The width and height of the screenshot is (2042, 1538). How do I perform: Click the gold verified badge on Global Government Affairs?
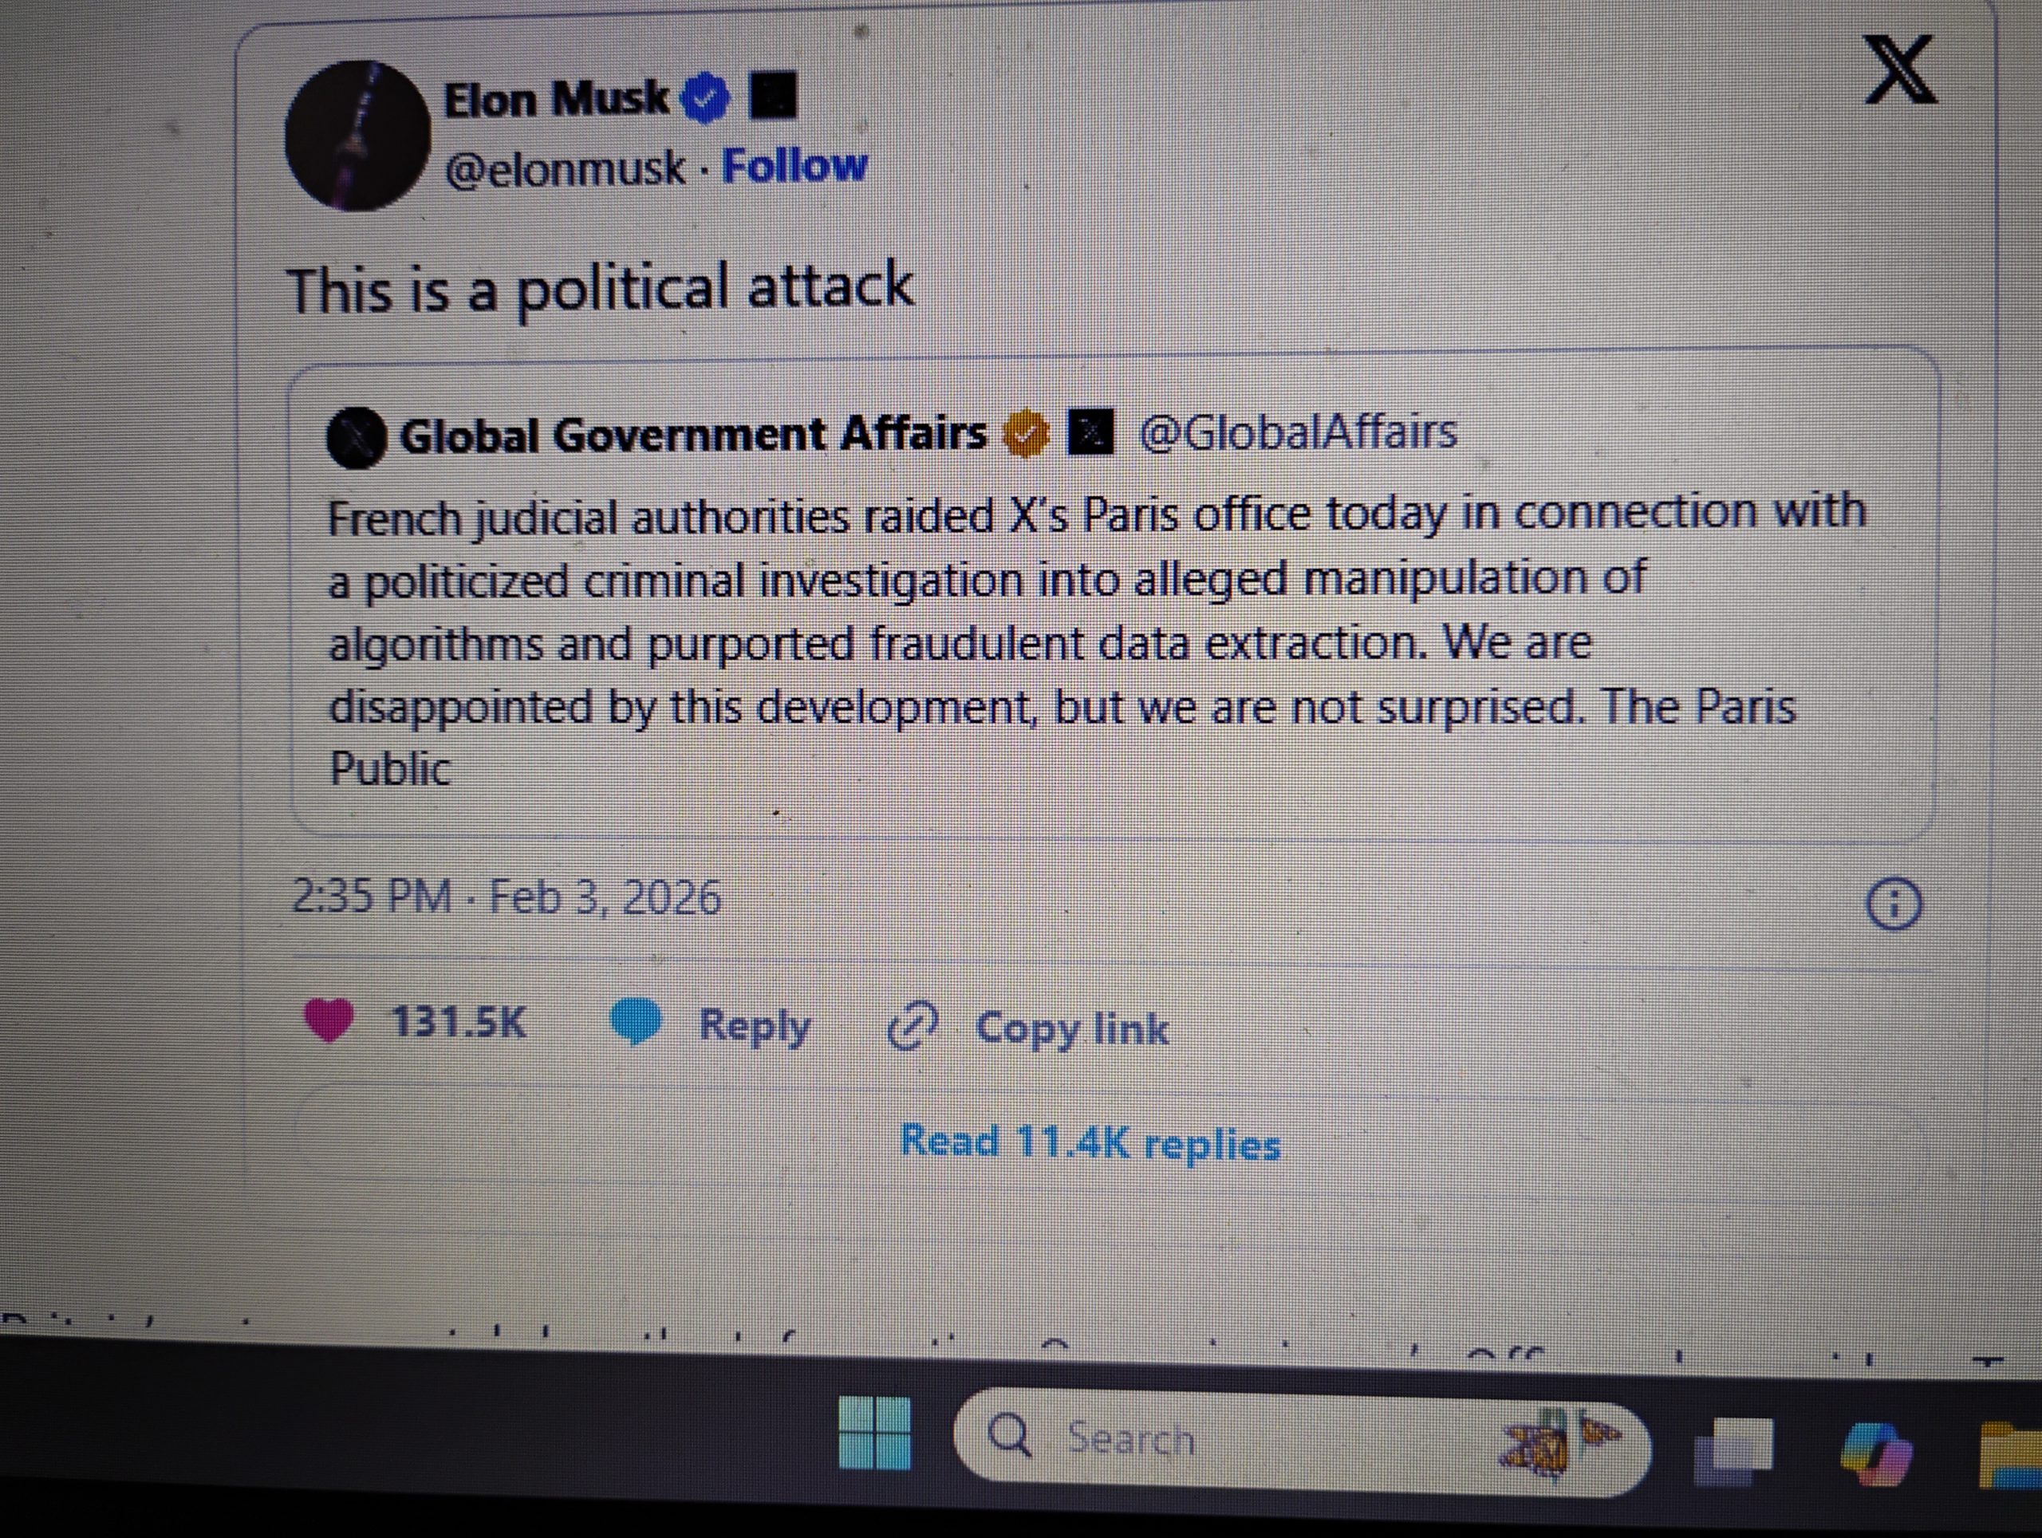(1027, 434)
